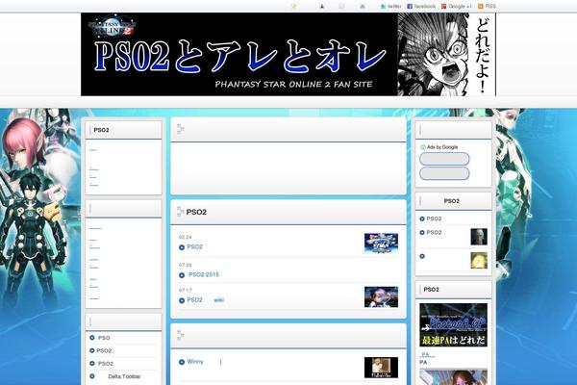Open the Winny article link
Image resolution: width=577 pixels, height=385 pixels.
click(x=195, y=362)
